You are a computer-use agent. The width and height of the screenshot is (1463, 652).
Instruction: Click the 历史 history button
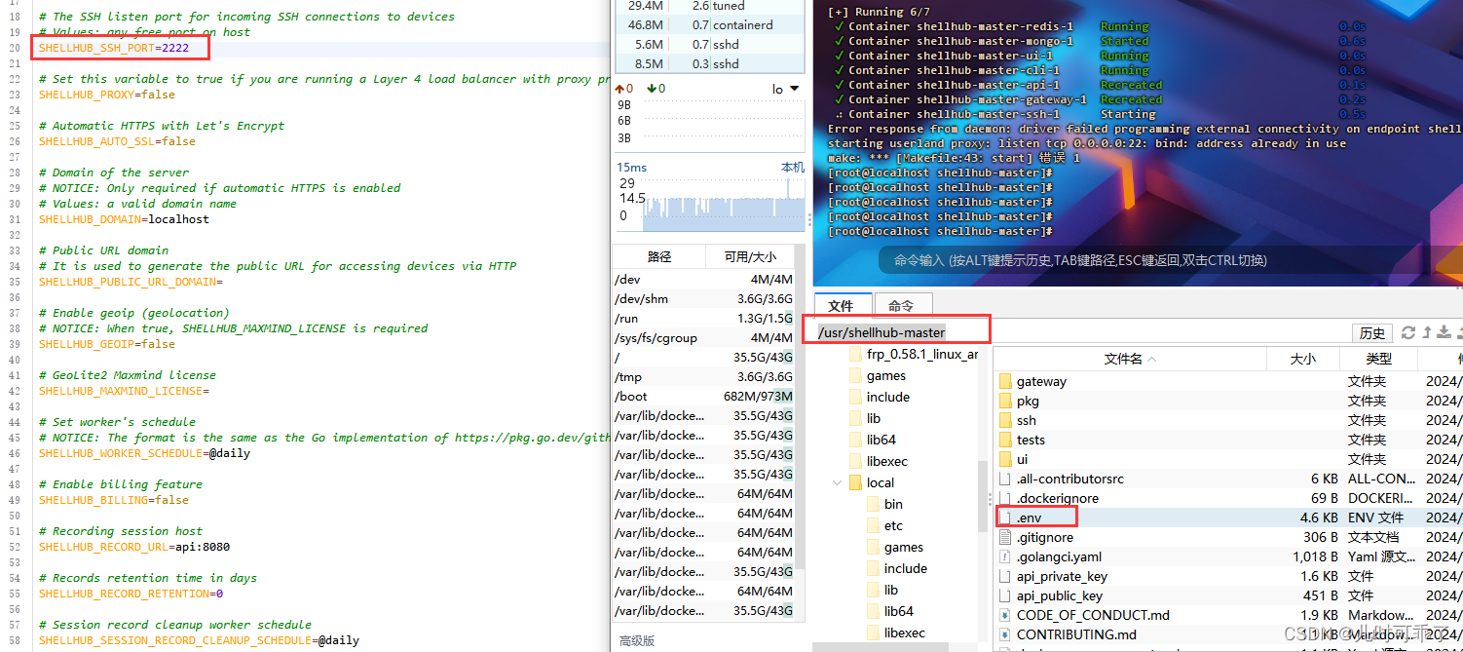coord(1372,332)
